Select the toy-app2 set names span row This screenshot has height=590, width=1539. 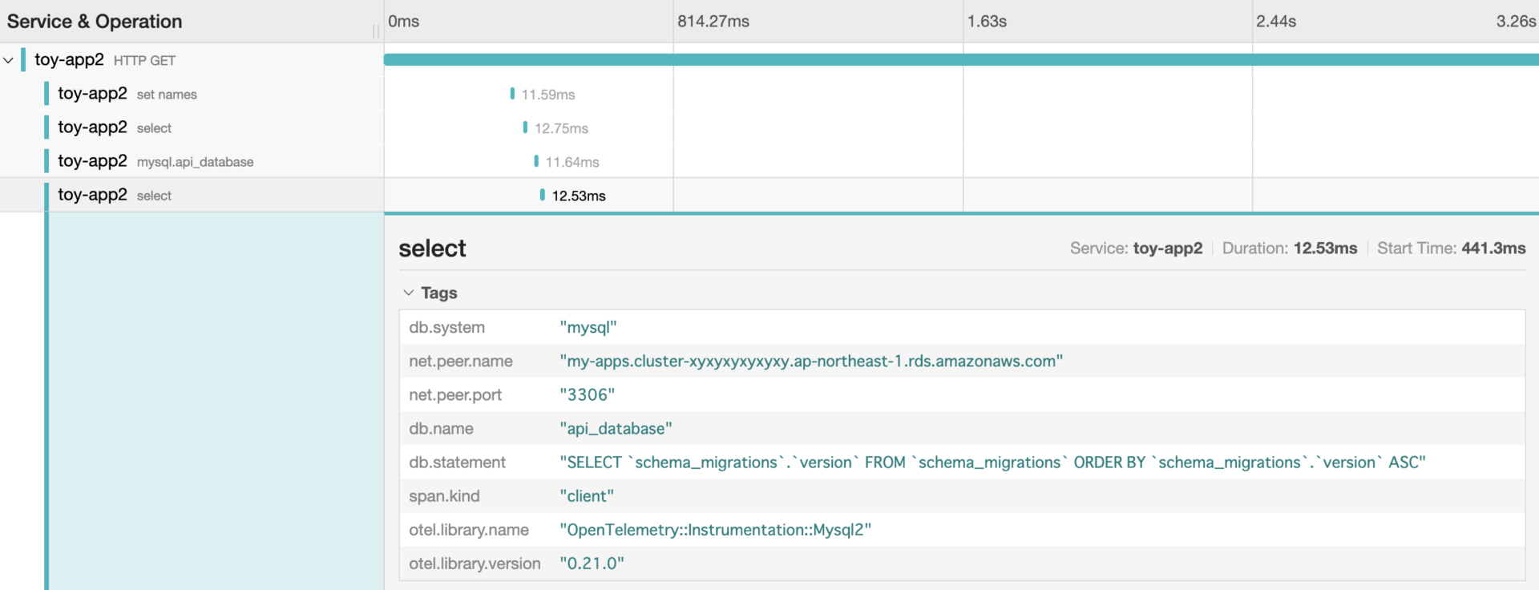(127, 94)
